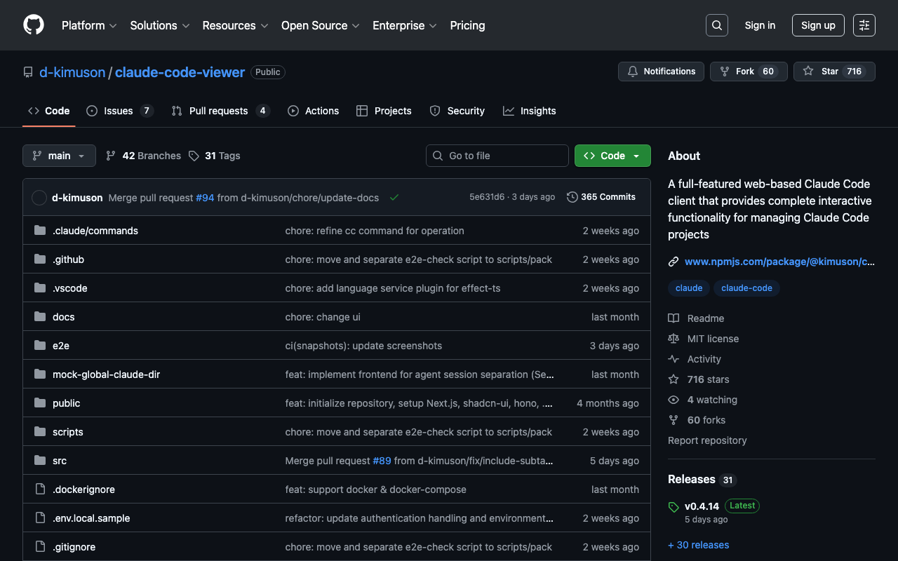
Task: Click the Sign up button
Action: point(818,25)
